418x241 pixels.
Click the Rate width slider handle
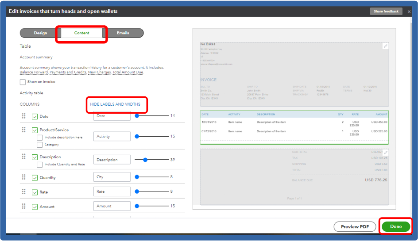[137, 191]
